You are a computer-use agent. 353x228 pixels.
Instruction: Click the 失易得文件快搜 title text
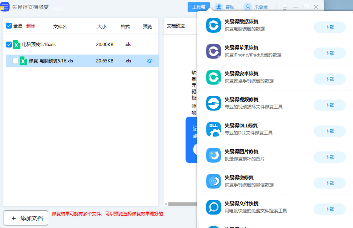tap(242, 204)
